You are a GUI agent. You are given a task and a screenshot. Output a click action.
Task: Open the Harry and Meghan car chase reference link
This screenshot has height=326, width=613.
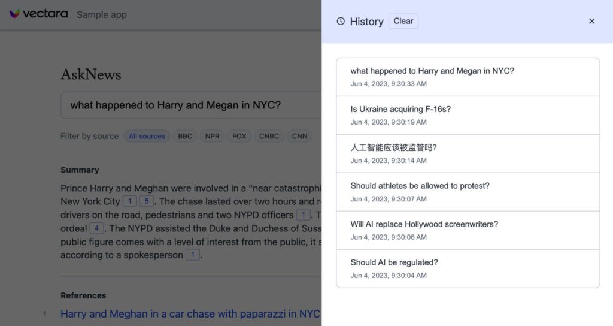coord(190,314)
